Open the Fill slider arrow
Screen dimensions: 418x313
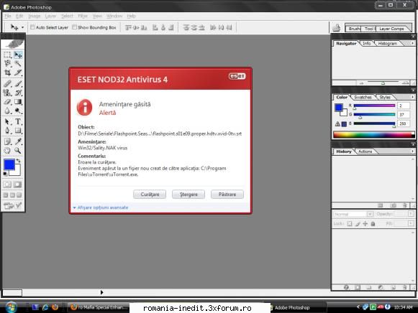pos(411,224)
